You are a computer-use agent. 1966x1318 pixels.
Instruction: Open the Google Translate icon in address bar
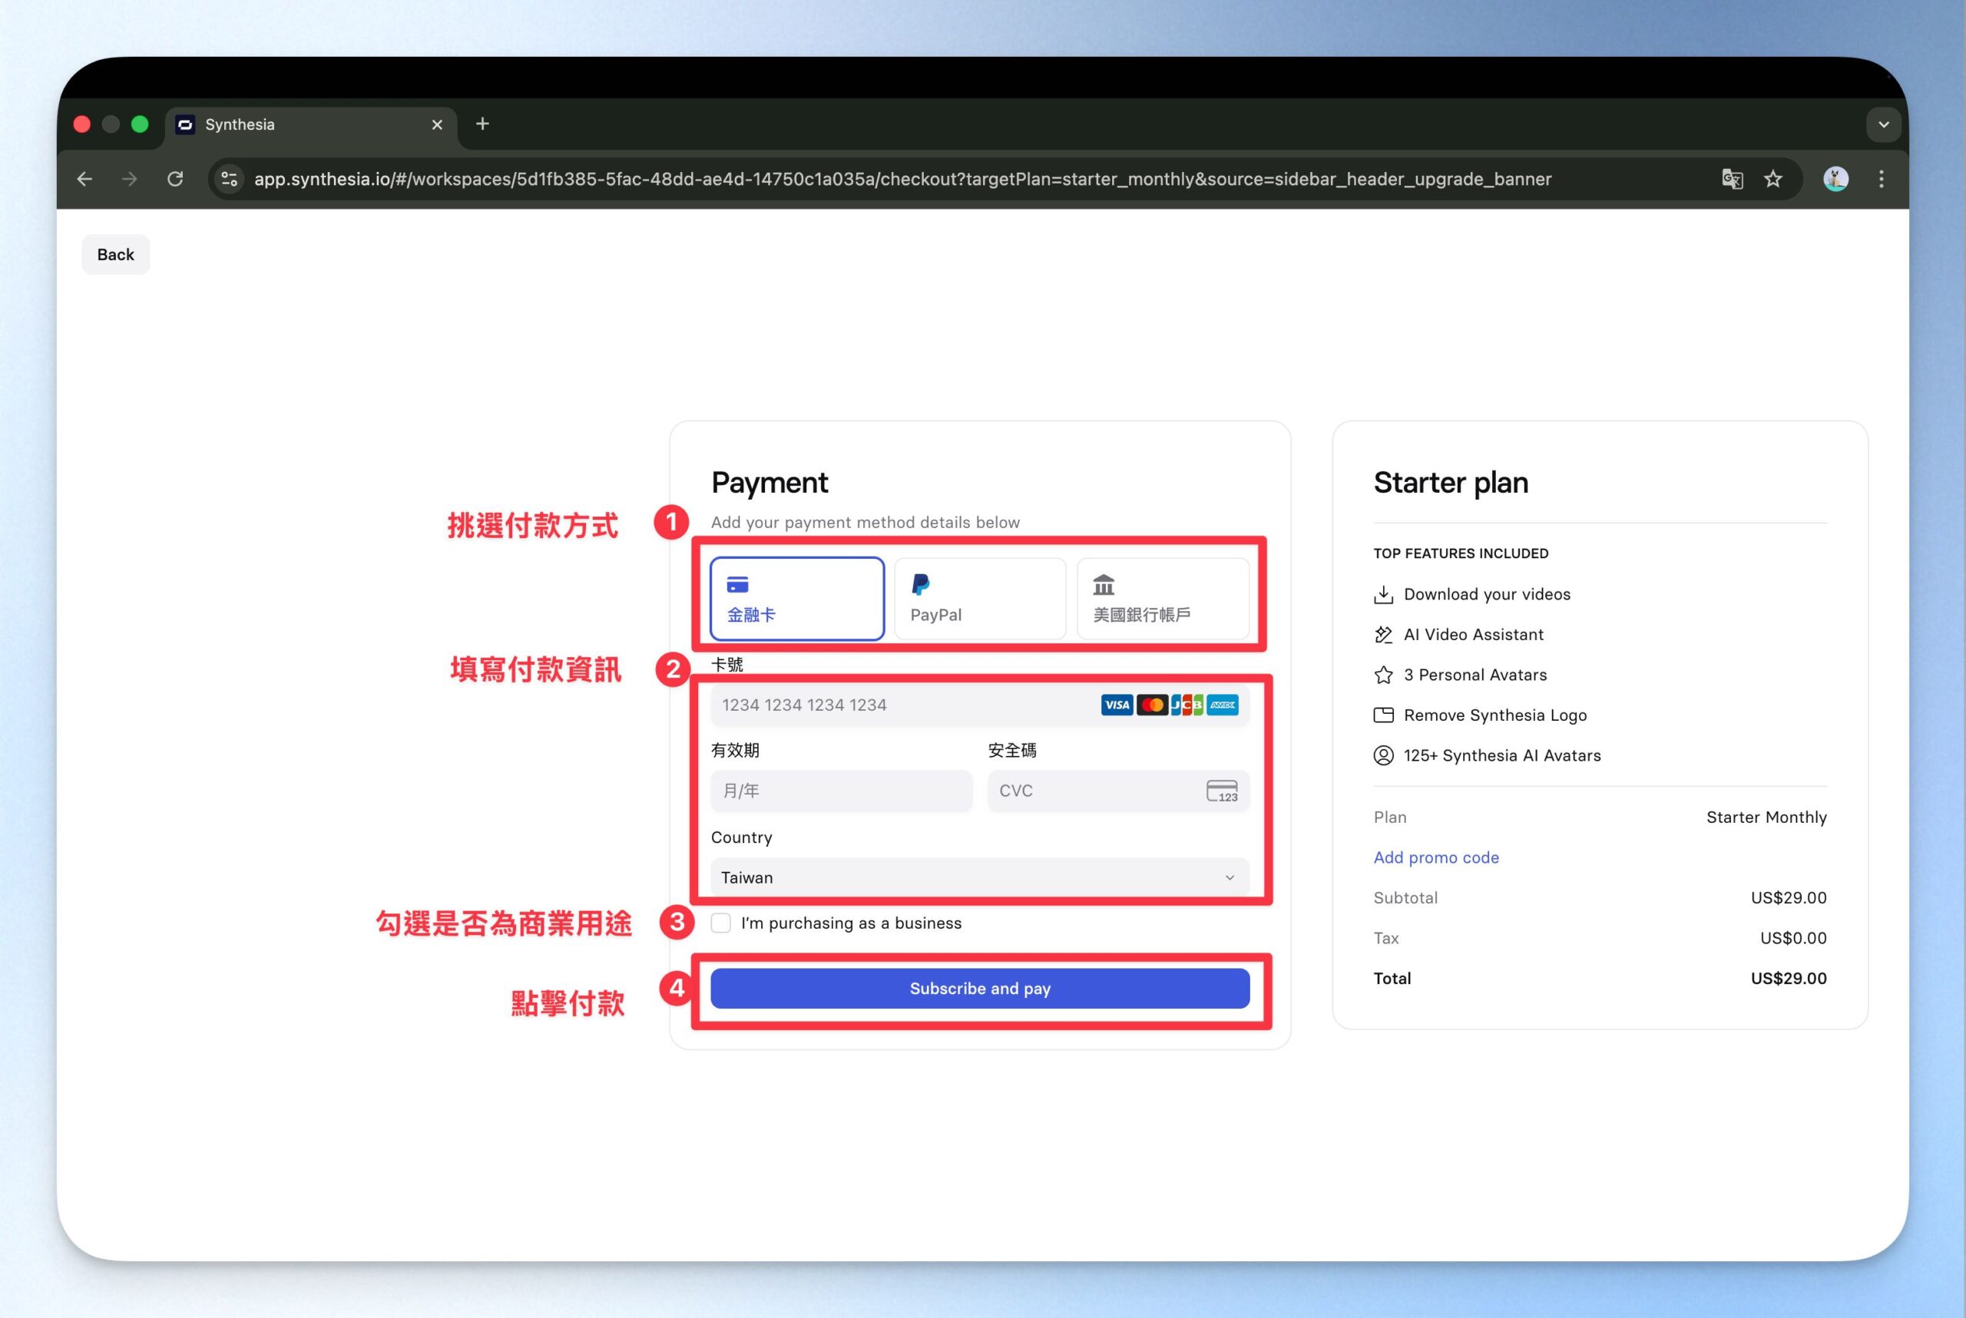1732,179
